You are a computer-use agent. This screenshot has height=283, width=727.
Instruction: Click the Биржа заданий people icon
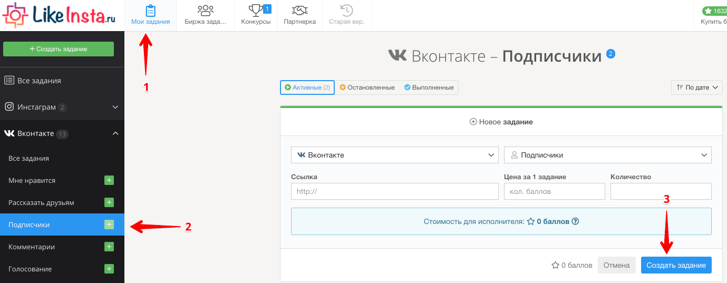pos(205,10)
